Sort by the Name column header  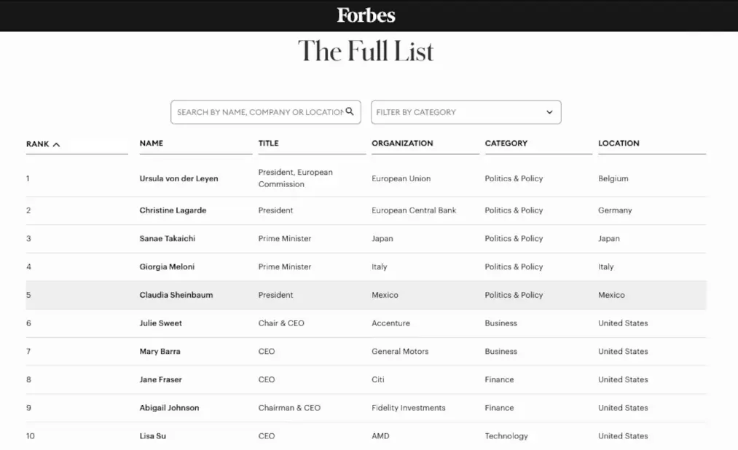tap(152, 143)
